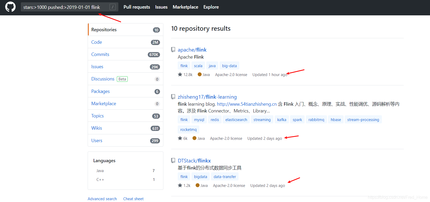Click the bigdata topic tag
This screenshot has height=202, width=430.
(201, 176)
